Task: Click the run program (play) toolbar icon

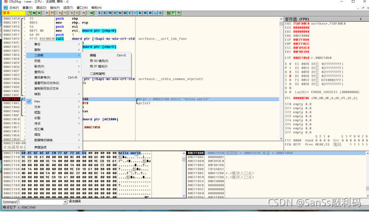Action: [47, 13]
